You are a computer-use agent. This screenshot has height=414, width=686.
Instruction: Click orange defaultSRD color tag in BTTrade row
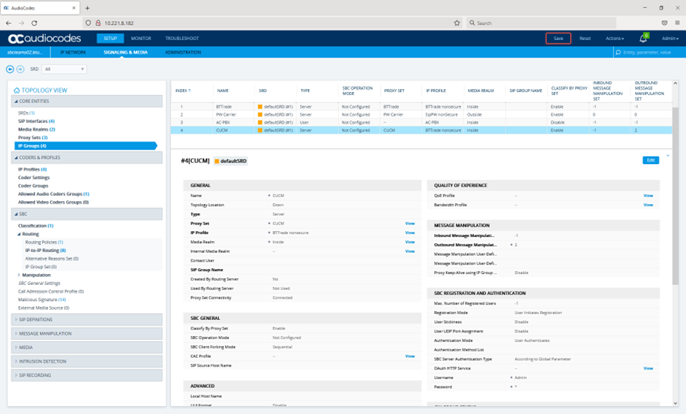tap(260, 107)
